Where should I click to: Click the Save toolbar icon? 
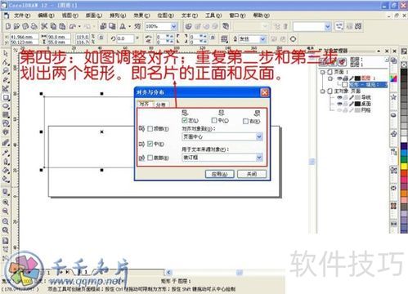(25, 26)
